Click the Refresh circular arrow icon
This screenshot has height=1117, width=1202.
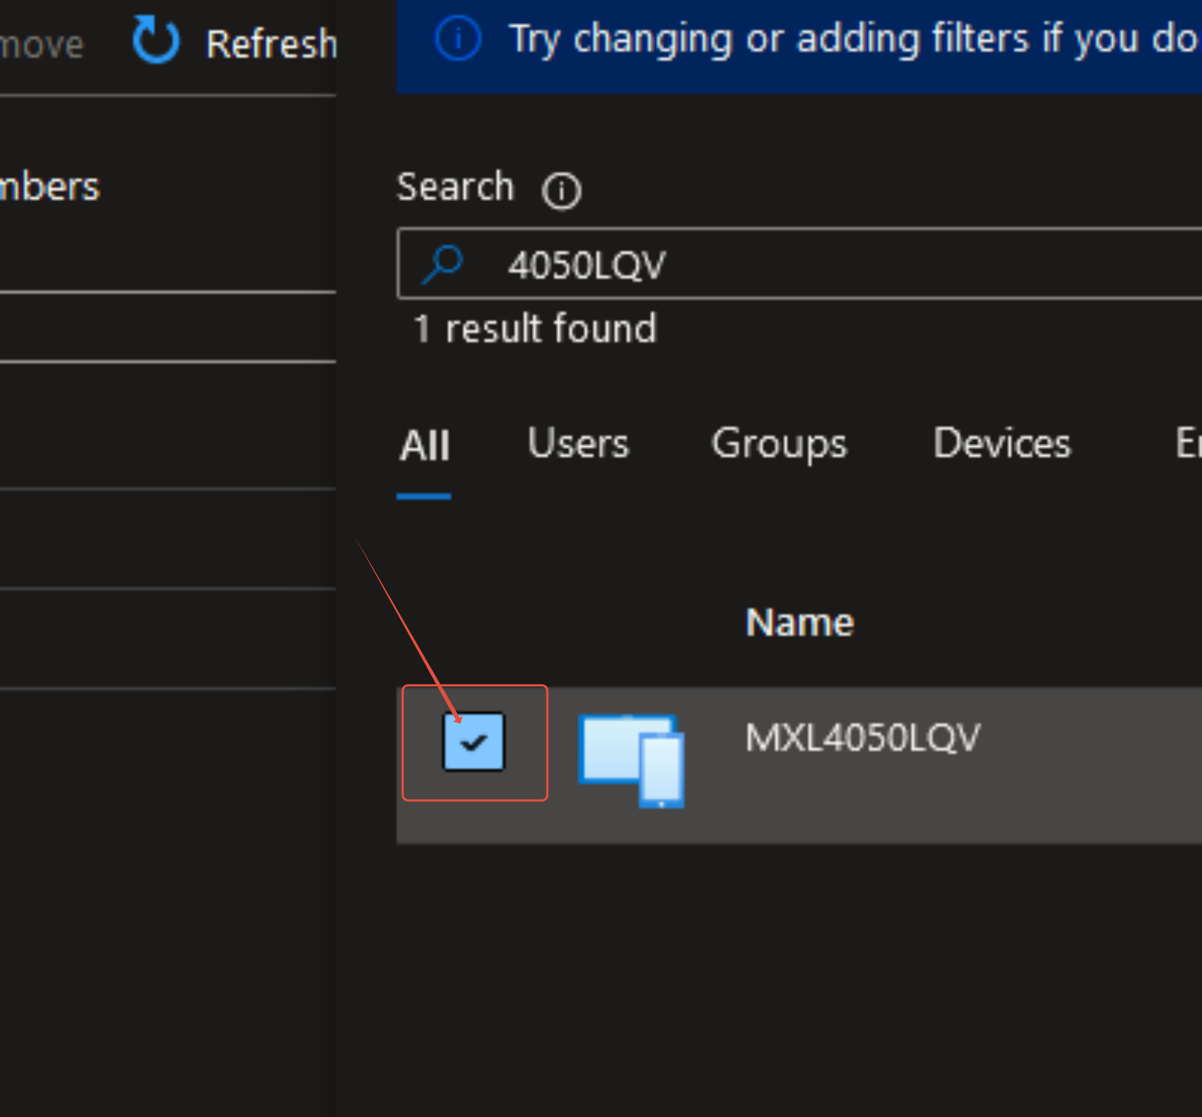tap(155, 41)
